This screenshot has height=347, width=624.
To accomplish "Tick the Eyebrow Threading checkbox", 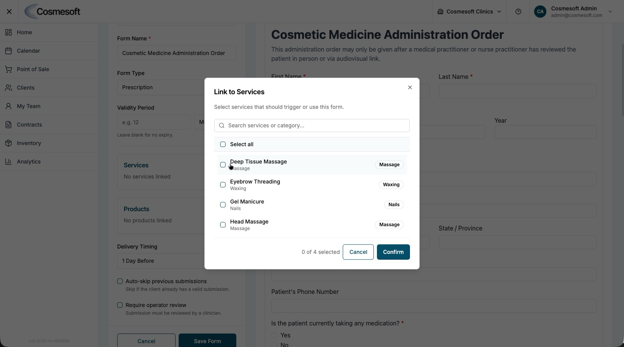I will [223, 185].
